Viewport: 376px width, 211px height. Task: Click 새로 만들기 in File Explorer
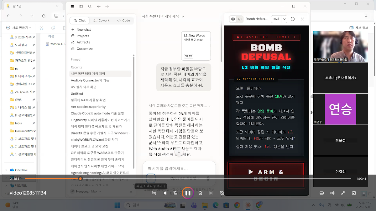pos(19,28)
